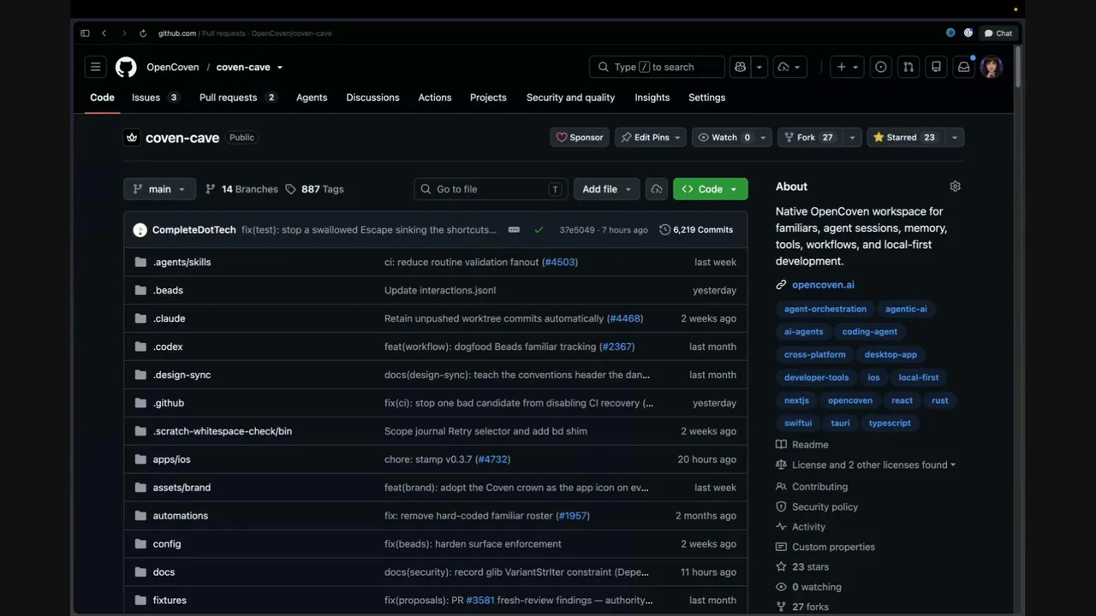Open the Agents tab
This screenshot has width=1096, height=616.
[x=312, y=98]
